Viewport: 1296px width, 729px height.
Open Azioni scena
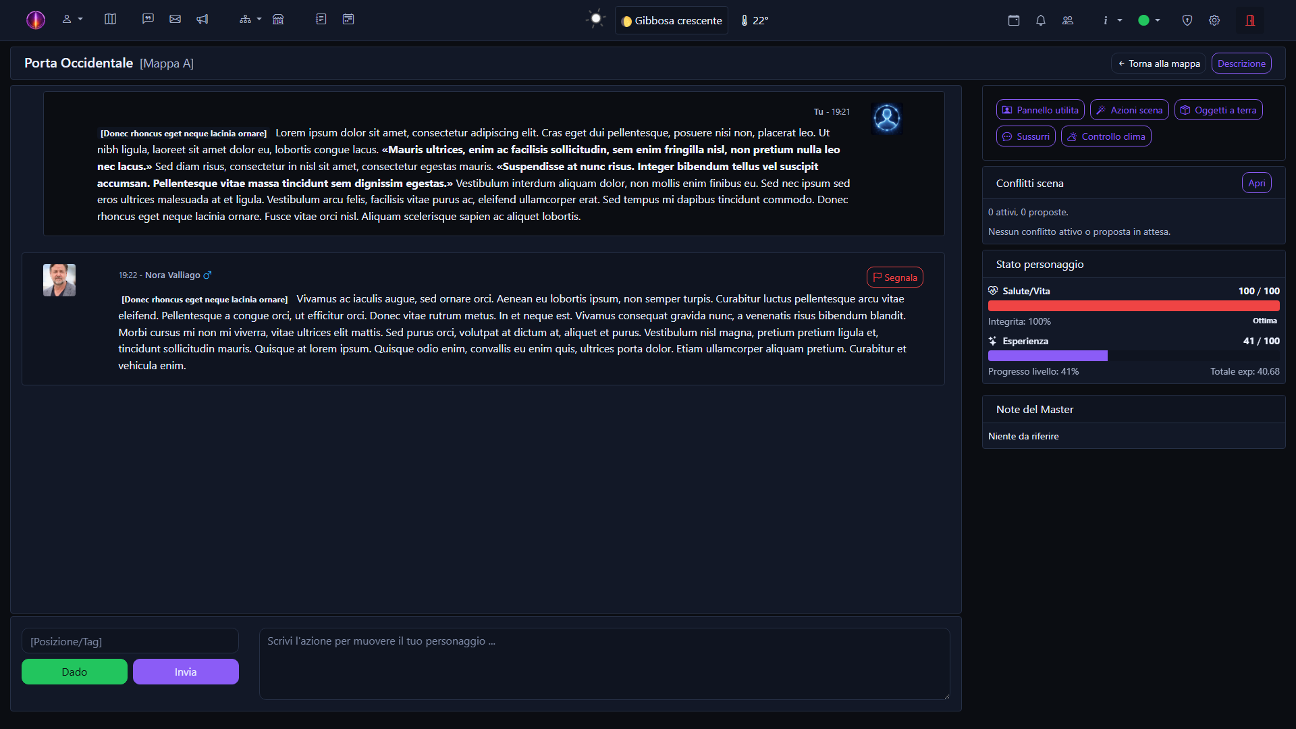click(x=1129, y=110)
